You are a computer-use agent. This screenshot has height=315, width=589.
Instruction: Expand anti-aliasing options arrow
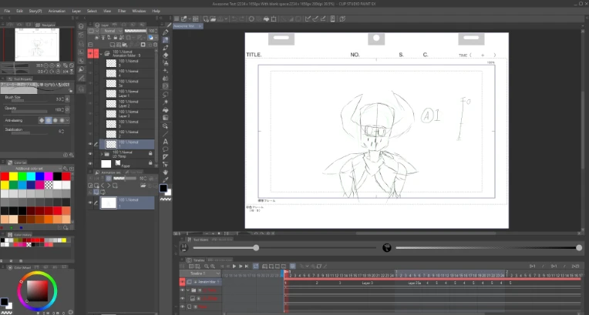pyautogui.click(x=67, y=120)
